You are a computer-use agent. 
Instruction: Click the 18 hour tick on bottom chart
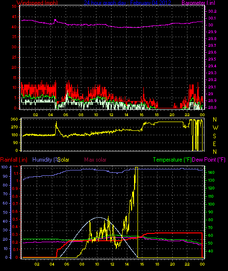(157, 264)
